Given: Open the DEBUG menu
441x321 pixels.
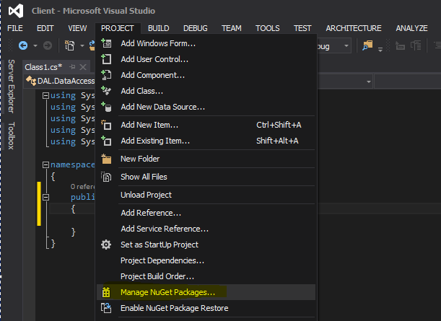Looking at the screenshot, I should pyautogui.click(x=196, y=28).
